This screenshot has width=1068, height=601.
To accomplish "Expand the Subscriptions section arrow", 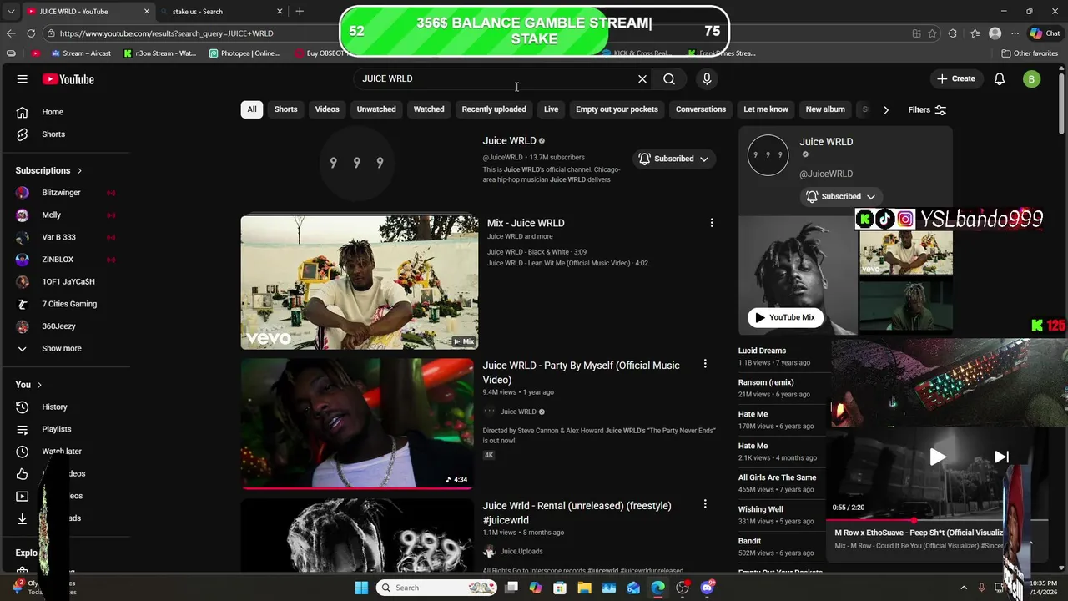I will pyautogui.click(x=79, y=171).
